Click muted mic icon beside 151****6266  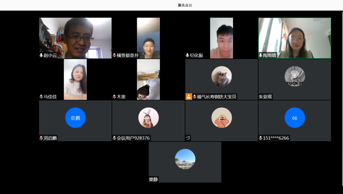260,138
